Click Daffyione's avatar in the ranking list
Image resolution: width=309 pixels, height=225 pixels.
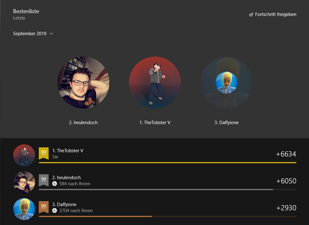tap(24, 209)
